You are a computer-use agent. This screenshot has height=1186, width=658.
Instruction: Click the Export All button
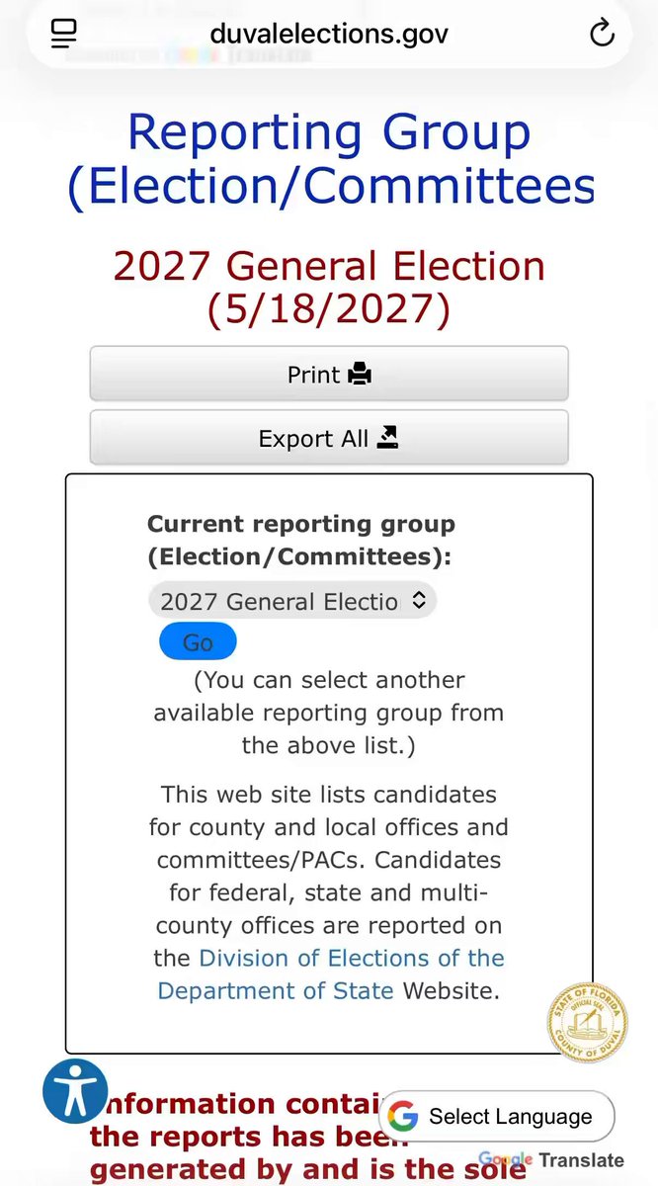(329, 438)
